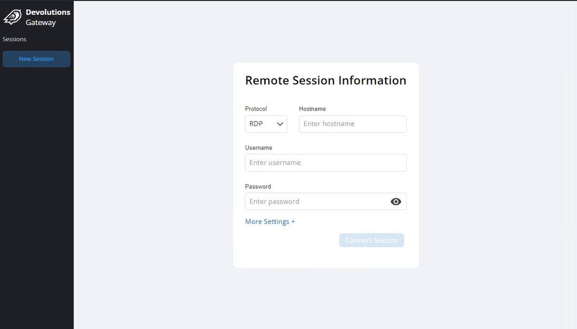Viewport: 577px width, 329px height.
Task: Click the Username field label
Action: pos(259,148)
